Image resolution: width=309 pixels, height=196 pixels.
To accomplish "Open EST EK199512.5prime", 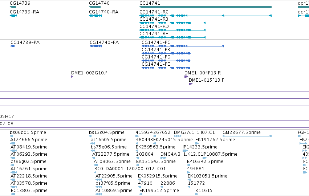I will click(159, 191).
